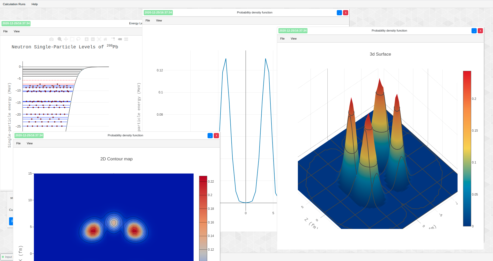Select the Pan tool in plot toolbar
Screen dimensions: 493x261
tap(66, 39)
